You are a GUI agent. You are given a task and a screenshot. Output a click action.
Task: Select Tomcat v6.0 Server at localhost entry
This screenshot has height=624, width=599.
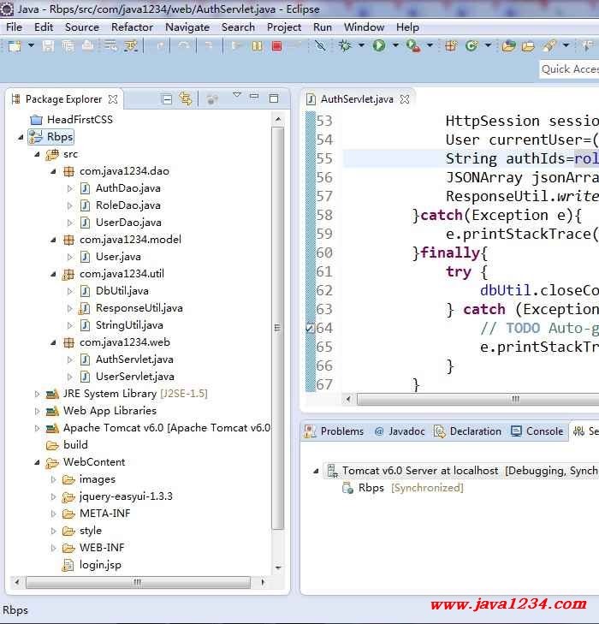point(461,471)
